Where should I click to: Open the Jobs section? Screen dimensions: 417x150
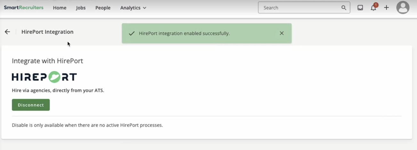(81, 8)
